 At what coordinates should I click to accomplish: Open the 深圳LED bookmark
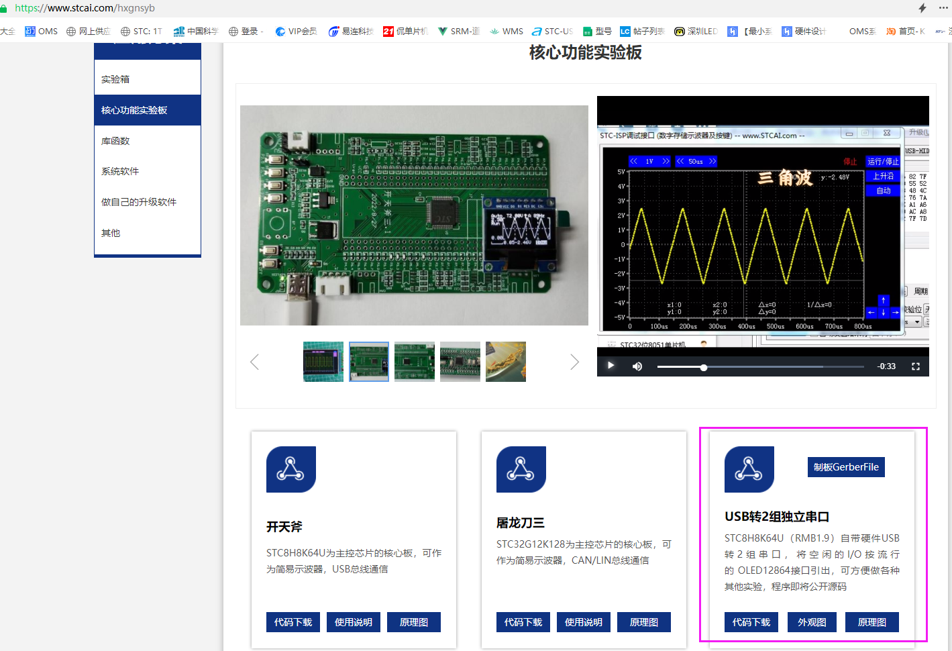click(696, 32)
